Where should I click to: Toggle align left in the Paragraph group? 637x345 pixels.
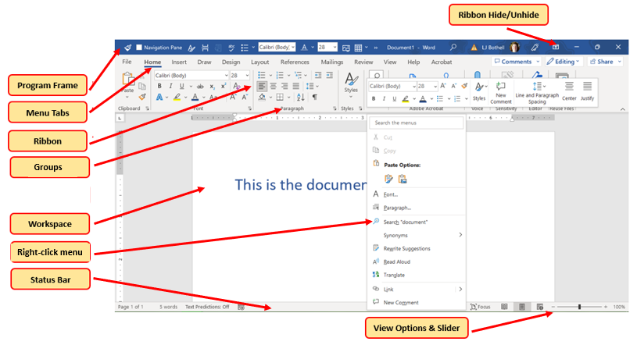coord(262,87)
